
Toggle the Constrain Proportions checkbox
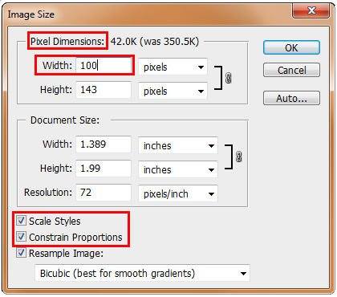click(x=21, y=237)
